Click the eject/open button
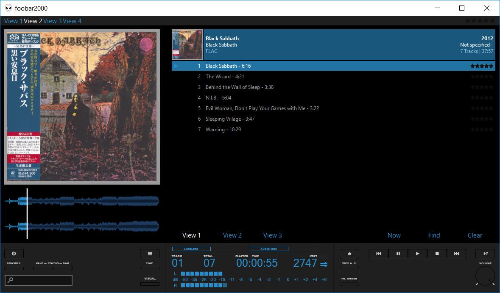This screenshot has height=293, width=500. (349, 254)
